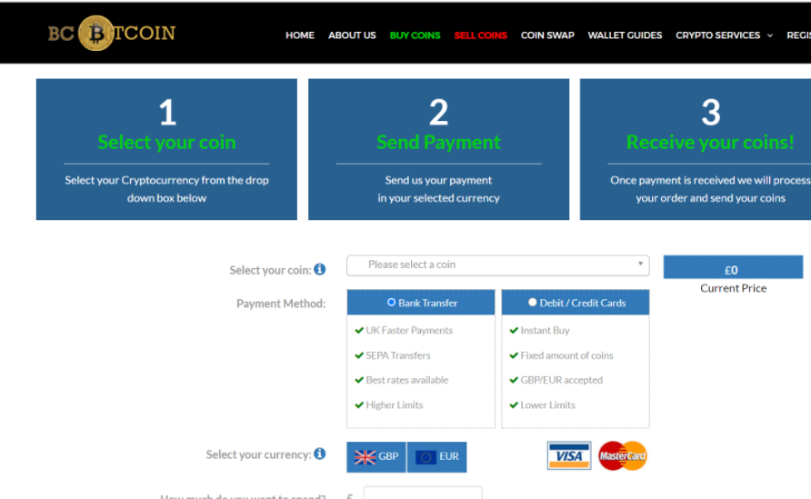This screenshot has height=499, width=811.
Task: Navigate to Coin Swap
Action: pos(547,35)
